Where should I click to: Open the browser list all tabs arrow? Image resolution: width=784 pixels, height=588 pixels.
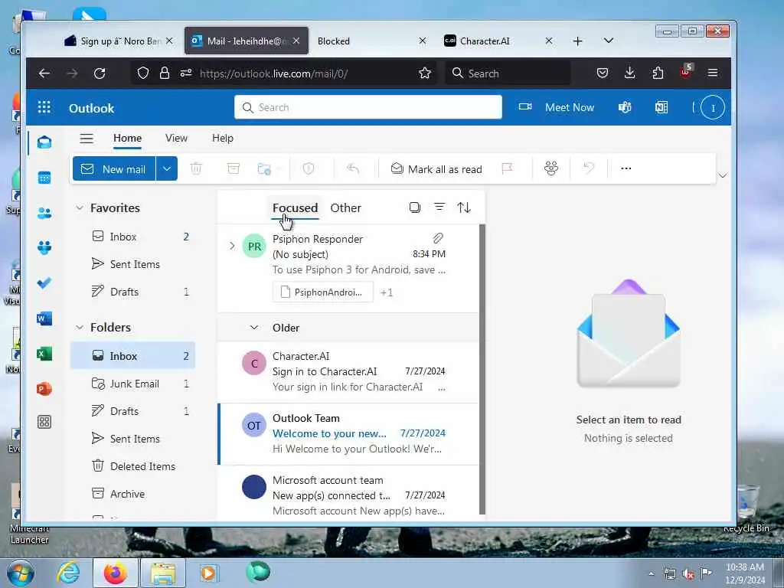pyautogui.click(x=609, y=41)
